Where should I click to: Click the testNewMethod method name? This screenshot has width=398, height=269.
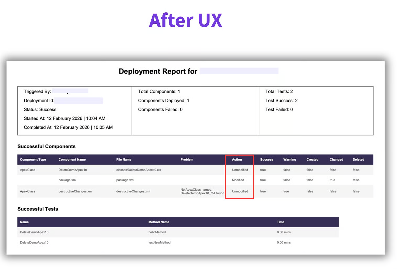pos(159,243)
